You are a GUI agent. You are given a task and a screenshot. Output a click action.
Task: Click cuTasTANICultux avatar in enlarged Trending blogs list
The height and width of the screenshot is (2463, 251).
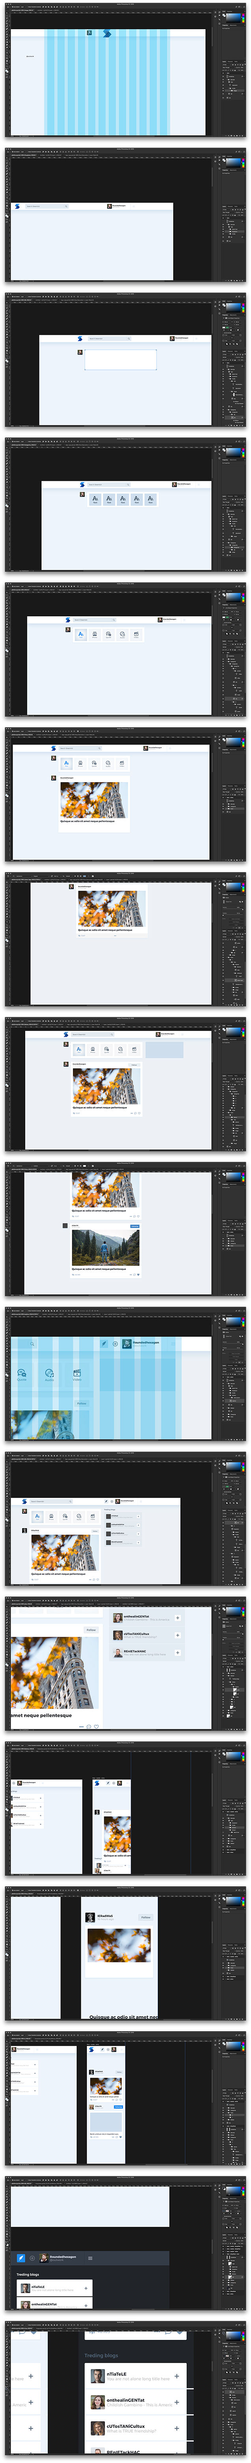[x=97, y=2429]
